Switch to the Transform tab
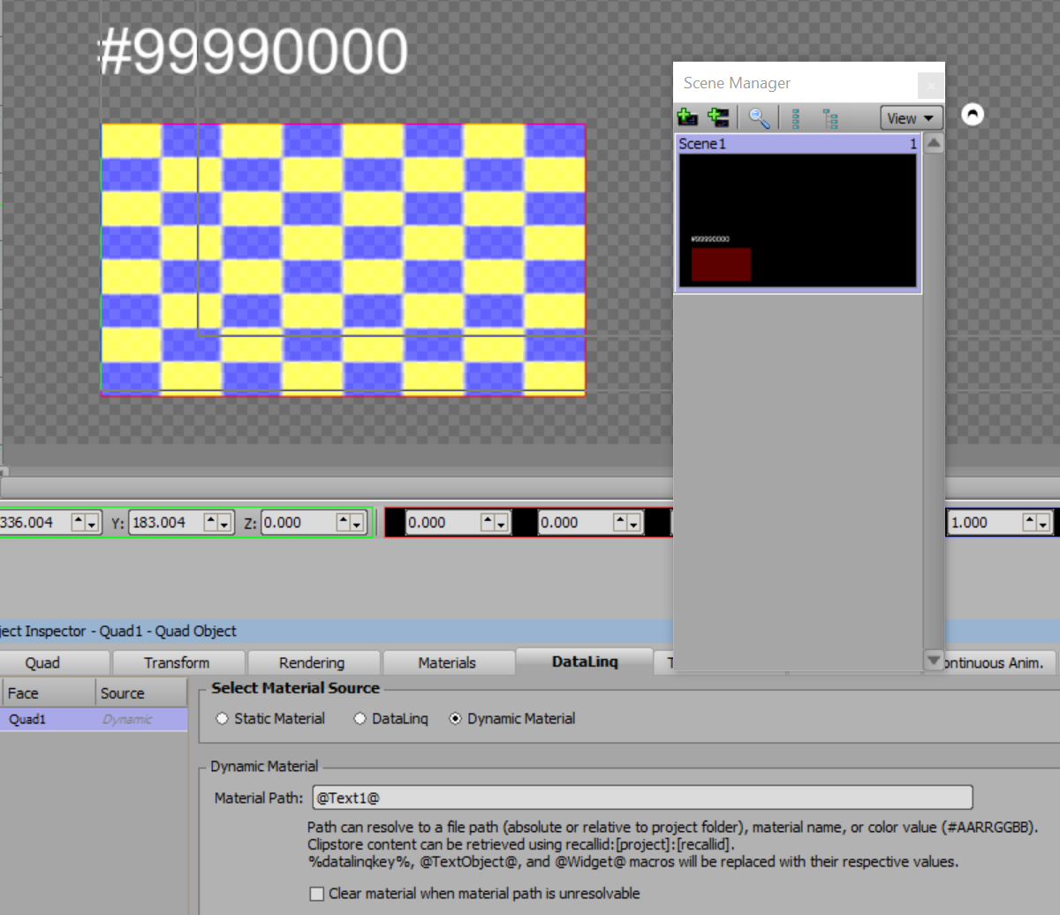The height and width of the screenshot is (915, 1060). (x=177, y=662)
